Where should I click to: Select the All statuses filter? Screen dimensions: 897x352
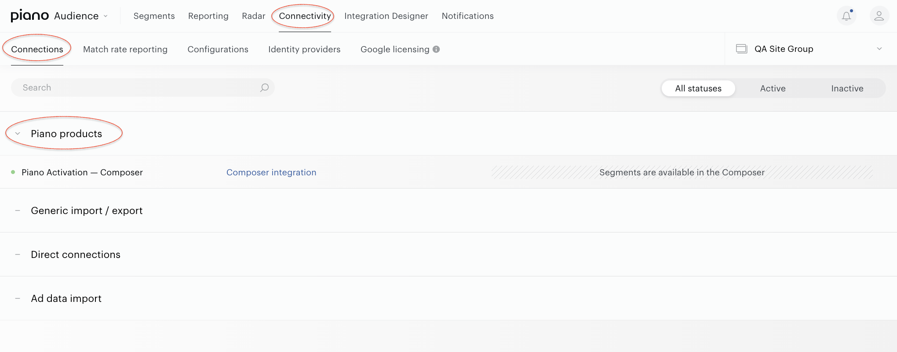(x=698, y=88)
